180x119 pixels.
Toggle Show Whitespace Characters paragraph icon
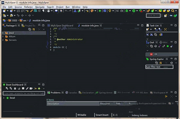44,11
